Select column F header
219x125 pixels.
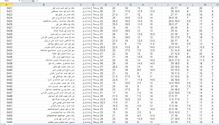point(118,5)
